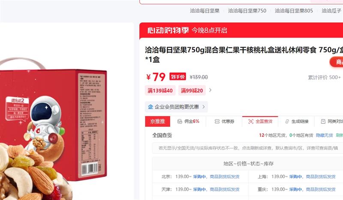Click the 优惠券 coupon icon
The width and height of the screenshot is (343, 200).
point(217,122)
